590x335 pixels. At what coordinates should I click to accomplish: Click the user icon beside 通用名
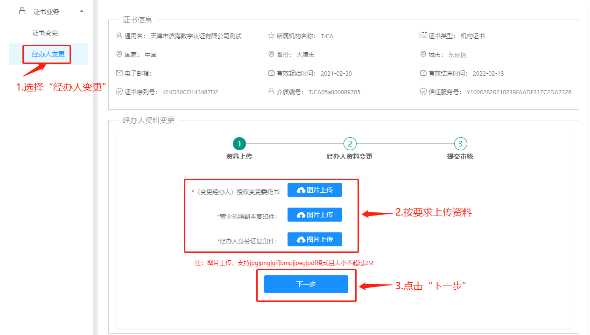[x=119, y=36]
